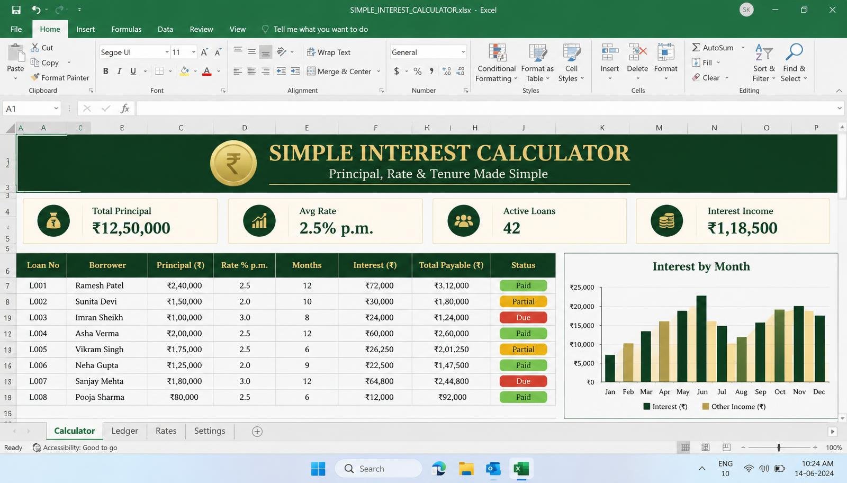Open Sort & Filter

(x=764, y=63)
